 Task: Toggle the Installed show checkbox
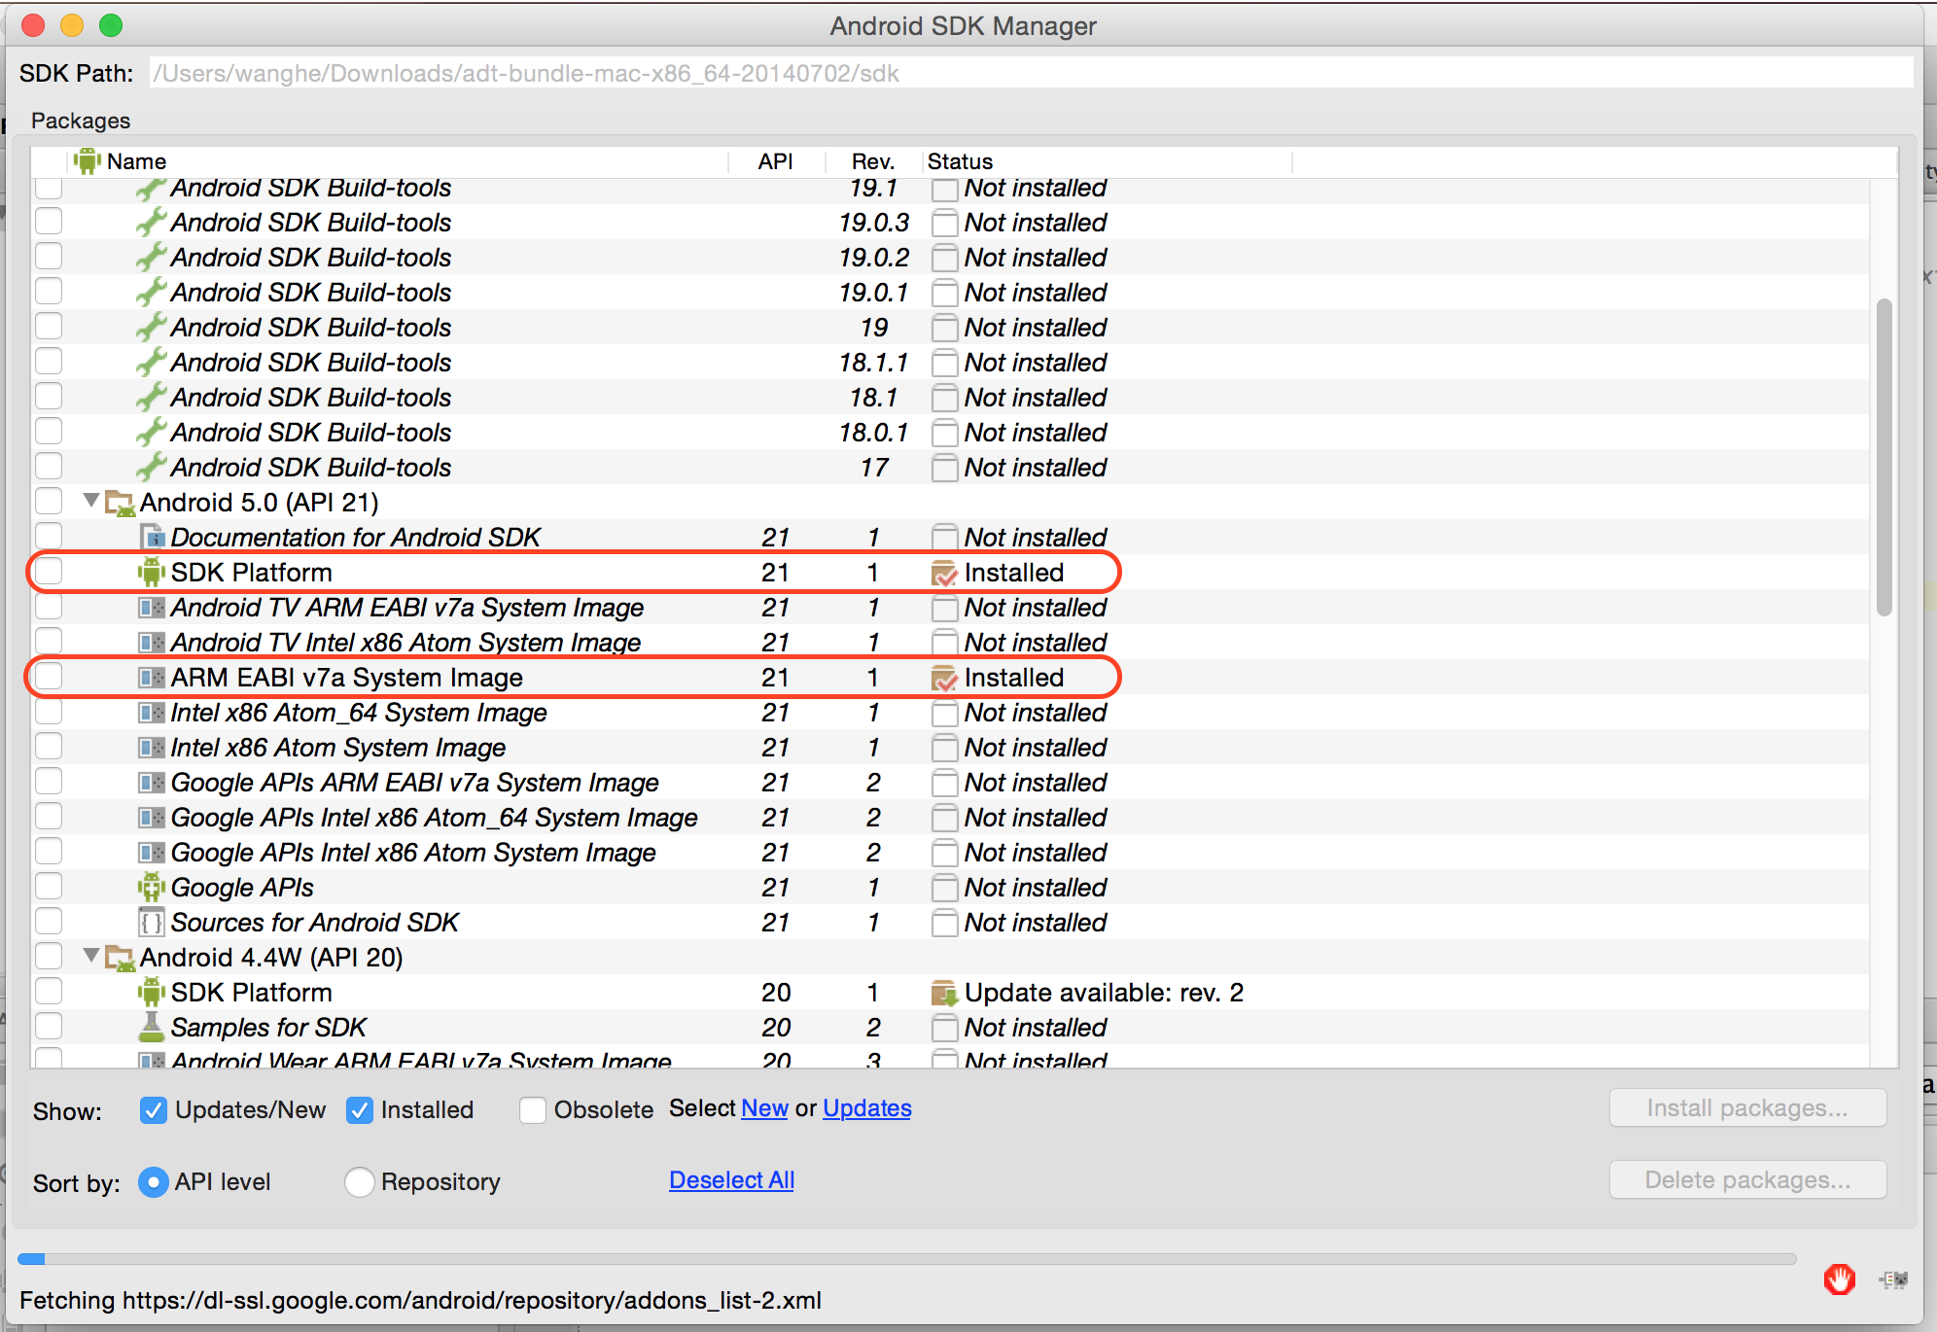[360, 1109]
